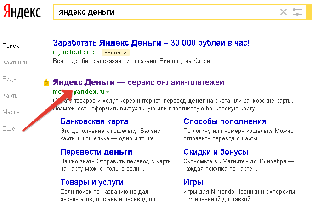
Task: Click the Реклама label
Action: click(x=115, y=52)
